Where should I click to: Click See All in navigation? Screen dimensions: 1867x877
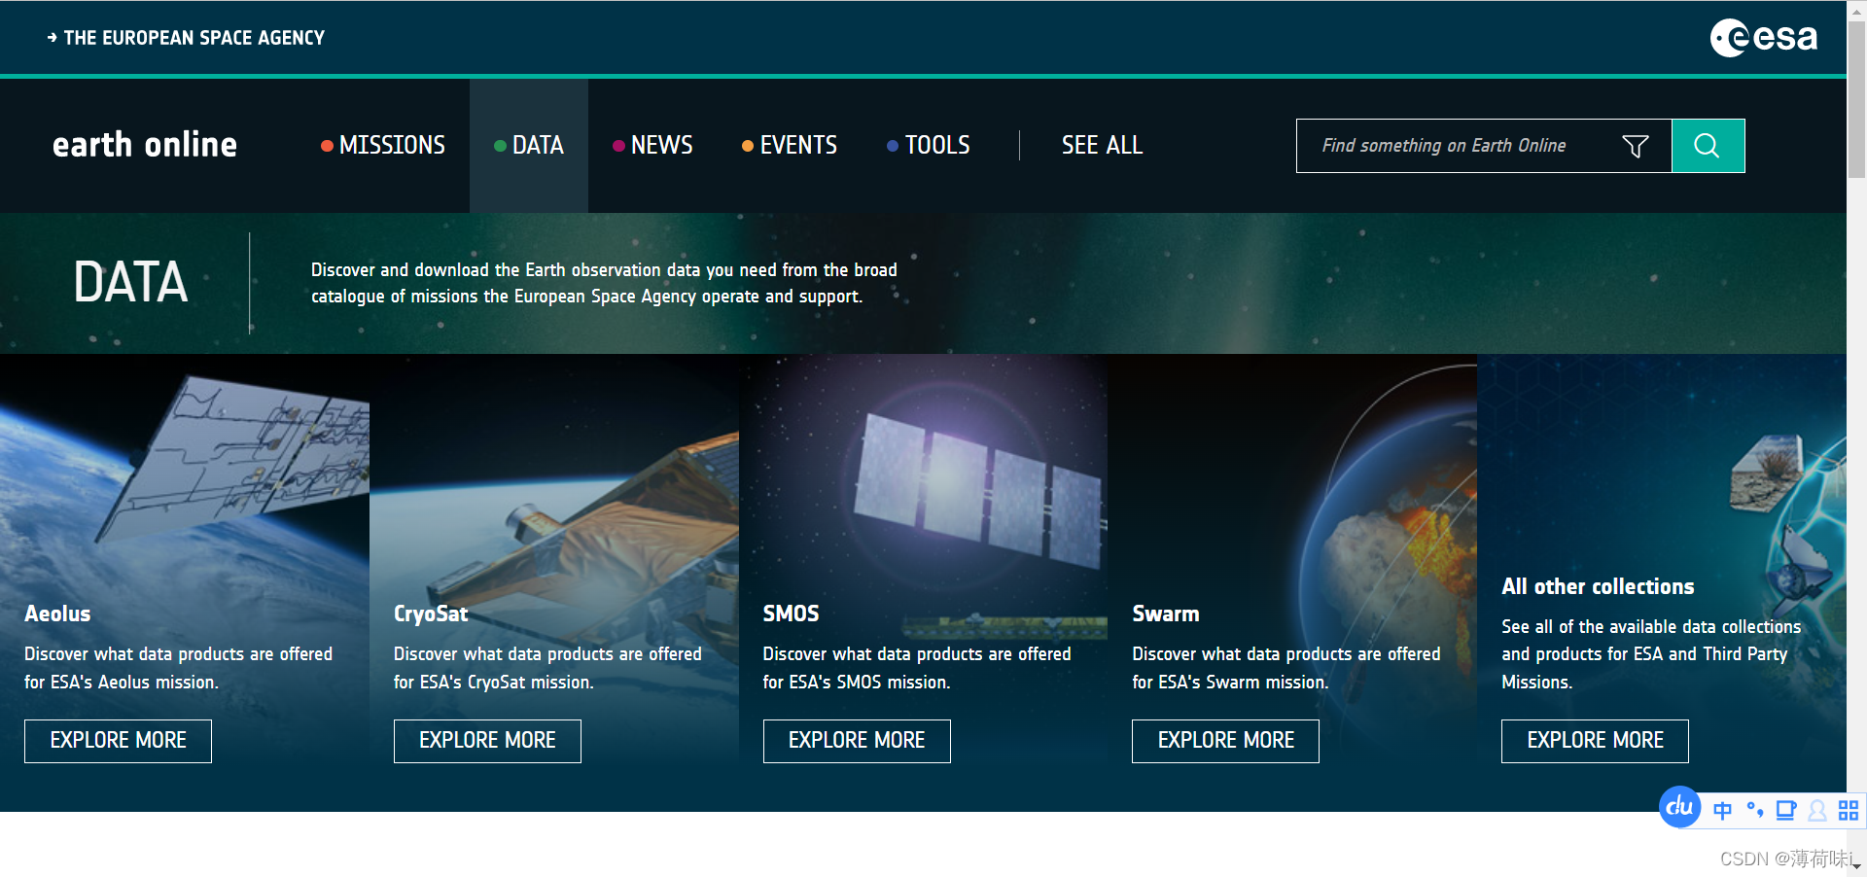(1102, 146)
